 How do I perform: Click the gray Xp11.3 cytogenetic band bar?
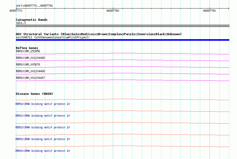122,26
